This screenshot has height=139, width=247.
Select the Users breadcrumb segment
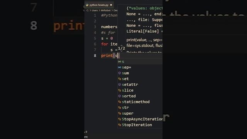coord(95,10)
